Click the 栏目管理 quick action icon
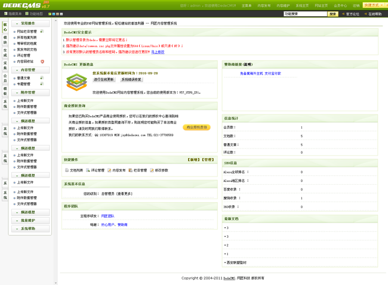Viewport: 388px width, 285px height. [130, 170]
